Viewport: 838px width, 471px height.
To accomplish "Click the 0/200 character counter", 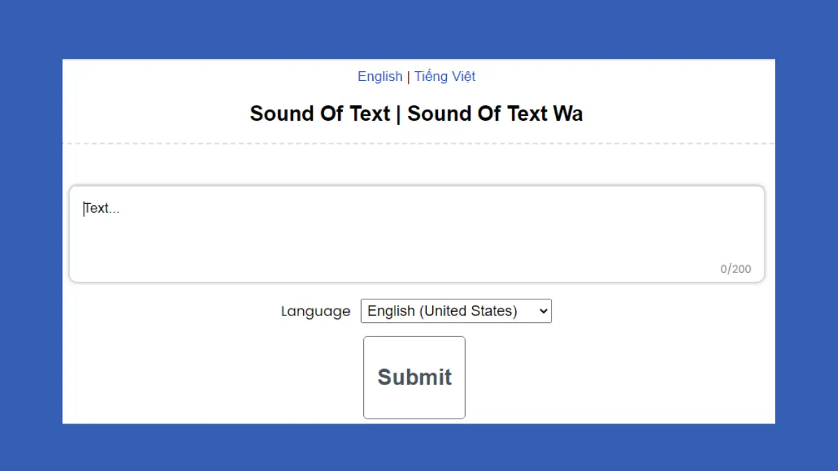I will point(737,269).
